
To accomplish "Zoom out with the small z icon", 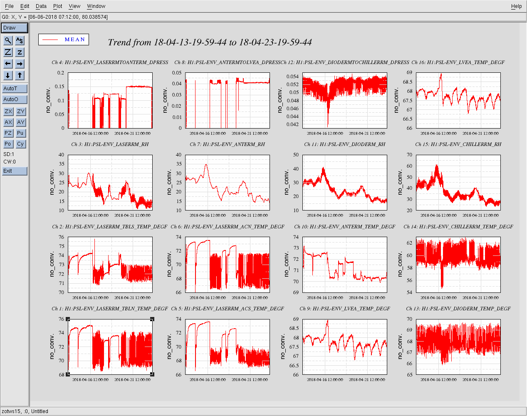I will click(20, 52).
